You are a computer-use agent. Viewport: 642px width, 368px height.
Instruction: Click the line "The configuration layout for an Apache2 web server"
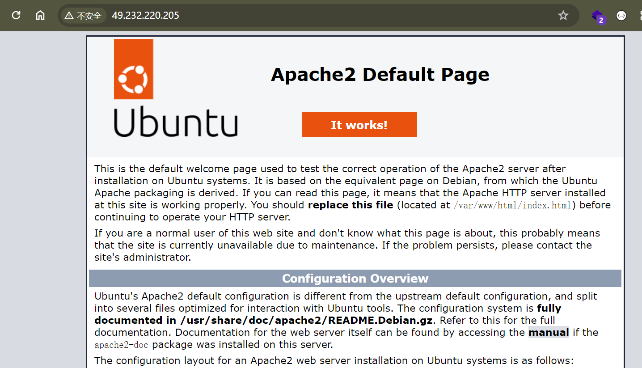pyautogui.click(x=334, y=360)
